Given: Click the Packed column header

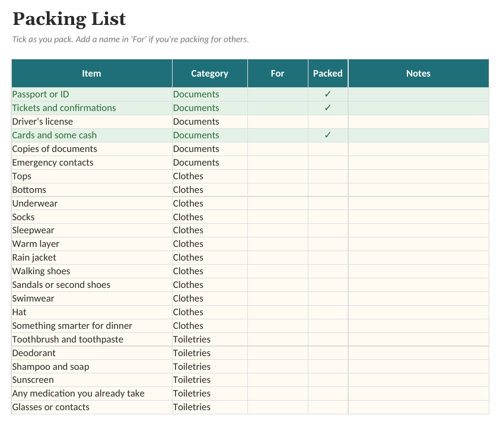Looking at the screenshot, I should tap(328, 74).
